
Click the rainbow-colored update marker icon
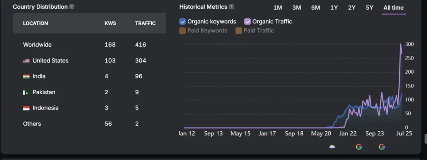tap(332, 147)
